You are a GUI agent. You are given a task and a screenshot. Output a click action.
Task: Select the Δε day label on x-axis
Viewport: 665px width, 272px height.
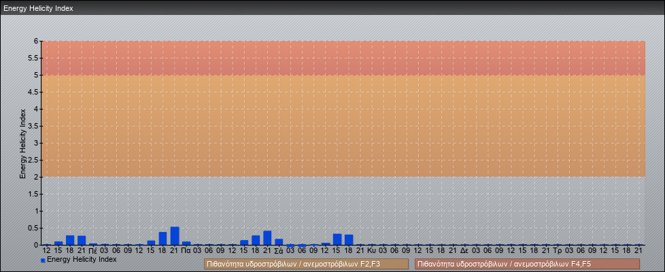coord(465,251)
